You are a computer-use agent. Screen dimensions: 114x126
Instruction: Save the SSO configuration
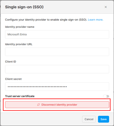point(104,119)
